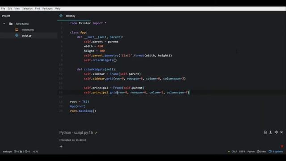The width and height of the screenshot is (286, 161).
Task: Click the Python icon beside script.py in the tree
Action: click(x=17, y=35)
